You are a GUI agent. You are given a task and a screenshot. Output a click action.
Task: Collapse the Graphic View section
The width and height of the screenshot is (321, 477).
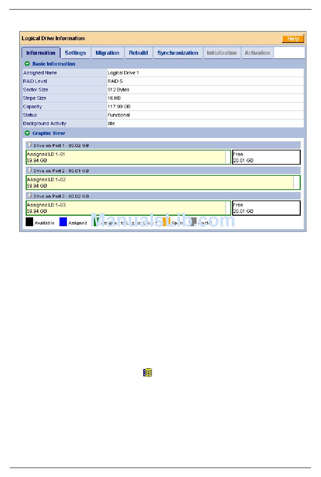pyautogui.click(x=27, y=133)
